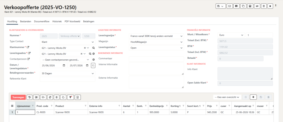This screenshot has width=283, height=122.
Task: Expand the Contactpersoon dropdown
Action: [66, 60]
